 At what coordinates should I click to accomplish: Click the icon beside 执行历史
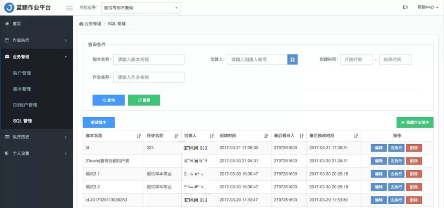7,137
